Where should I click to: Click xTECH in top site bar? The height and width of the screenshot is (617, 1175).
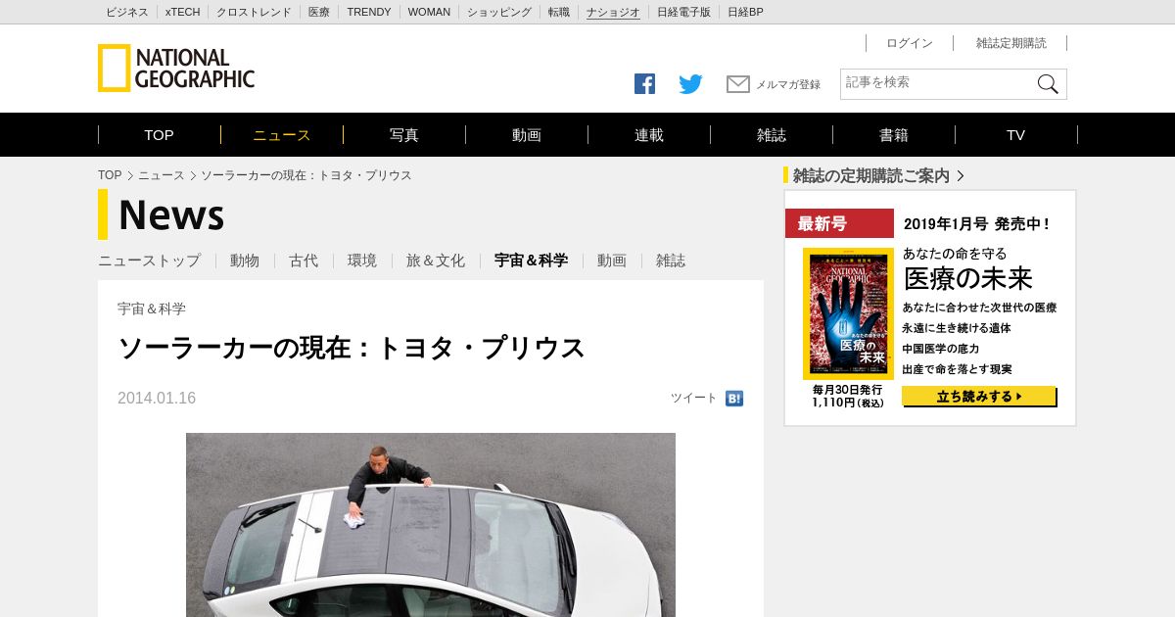click(183, 12)
